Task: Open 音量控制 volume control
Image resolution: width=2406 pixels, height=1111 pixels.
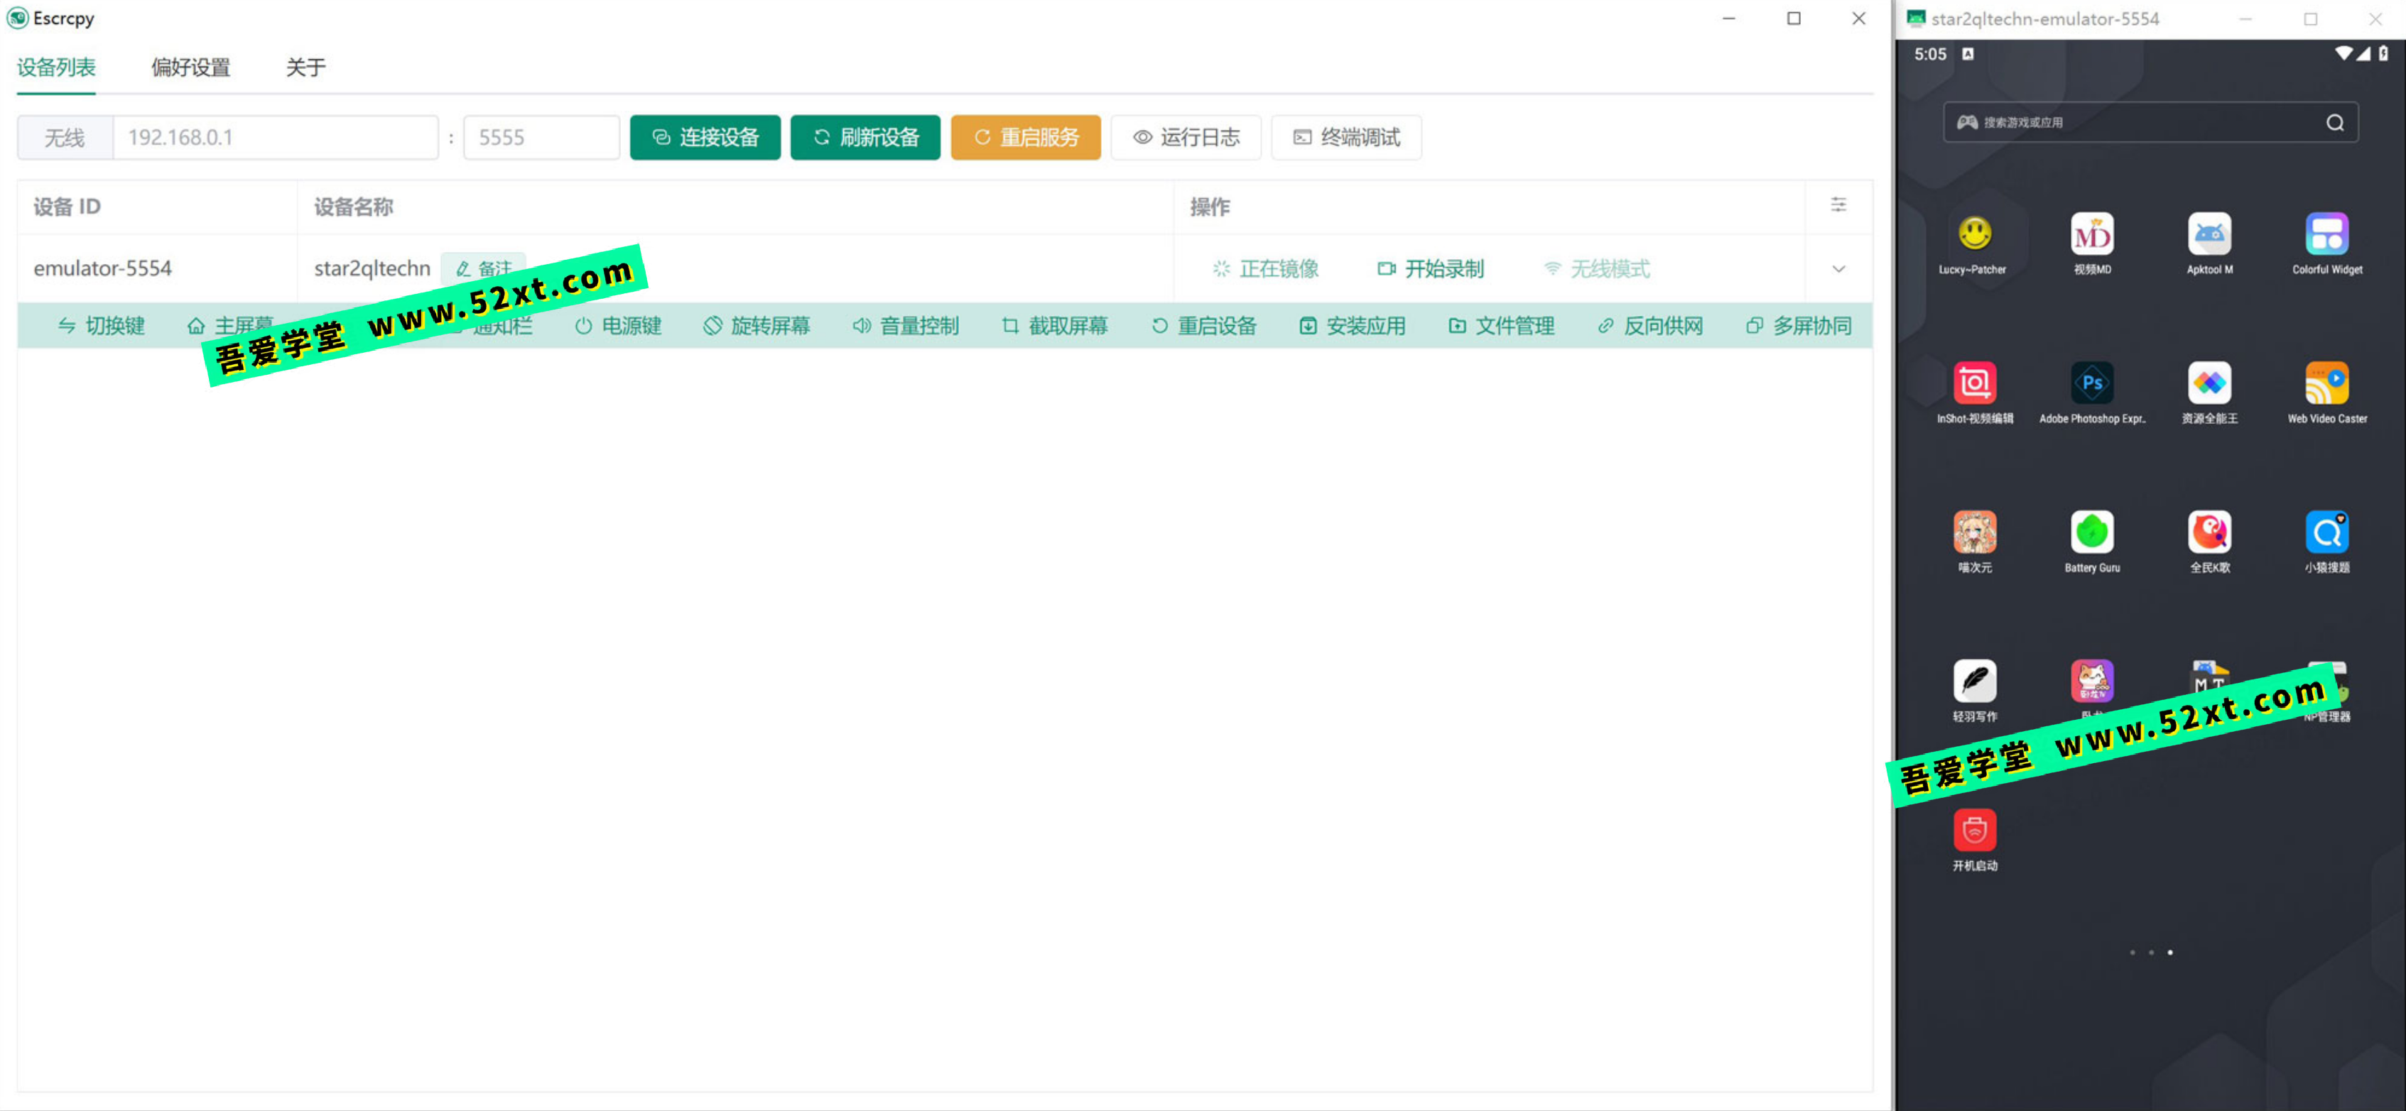Action: (905, 326)
